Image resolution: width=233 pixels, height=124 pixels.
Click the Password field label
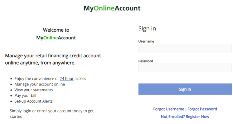146,61
